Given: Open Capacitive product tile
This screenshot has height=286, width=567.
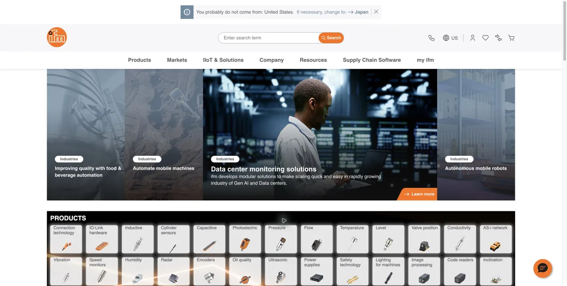Looking at the screenshot, I should pyautogui.click(x=209, y=239).
